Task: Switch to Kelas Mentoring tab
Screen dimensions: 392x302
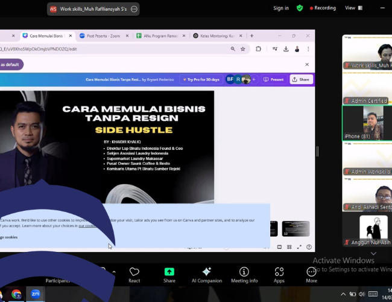Action: 217,36
